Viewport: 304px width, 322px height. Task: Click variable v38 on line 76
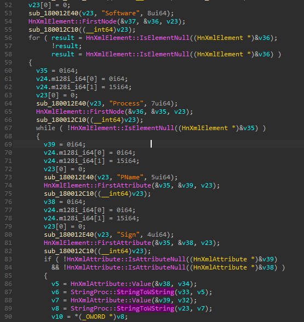49,202
